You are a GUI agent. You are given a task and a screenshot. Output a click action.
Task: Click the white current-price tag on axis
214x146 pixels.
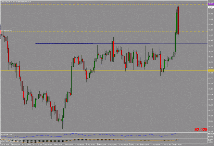point(211,7)
